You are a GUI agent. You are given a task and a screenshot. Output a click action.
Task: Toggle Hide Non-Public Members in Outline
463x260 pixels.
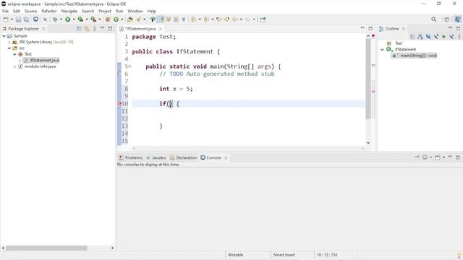(443, 37)
